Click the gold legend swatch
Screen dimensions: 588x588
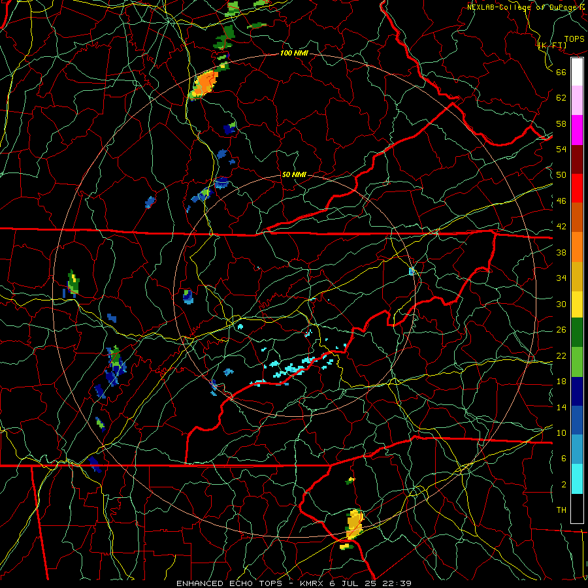(x=577, y=276)
